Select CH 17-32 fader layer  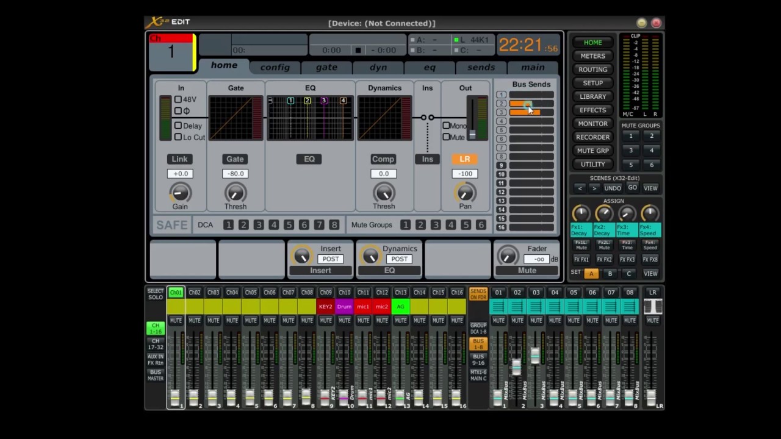click(156, 344)
